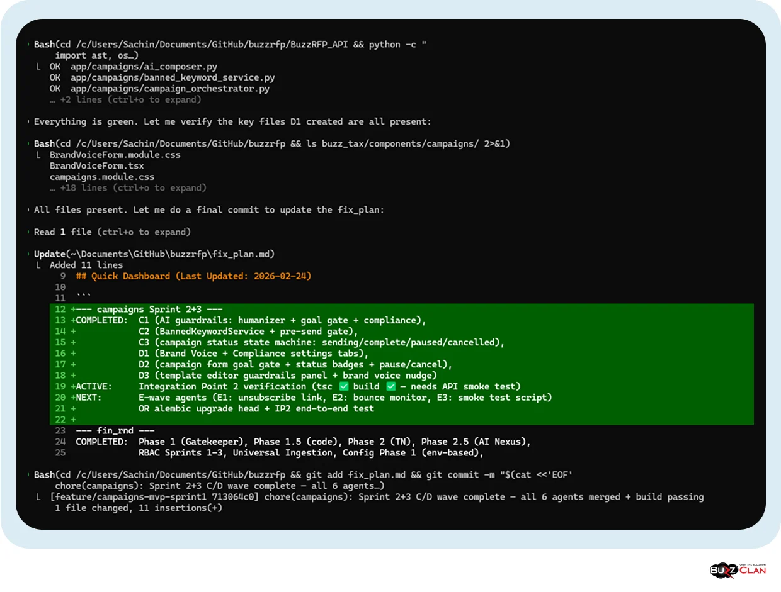Click diff line 19 'ACTIVE: Integration Point 2'
Image resolution: width=781 pixels, height=592 pixels.
pos(401,386)
